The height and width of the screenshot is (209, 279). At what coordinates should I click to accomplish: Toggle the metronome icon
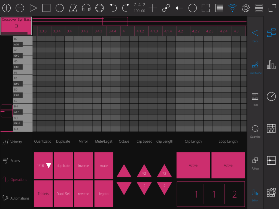tap(73, 8)
